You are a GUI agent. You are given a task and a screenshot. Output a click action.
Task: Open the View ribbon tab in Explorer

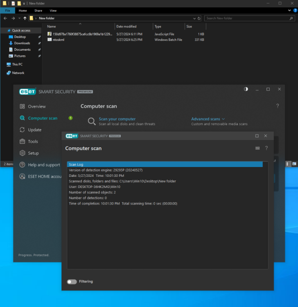pos(53,11)
